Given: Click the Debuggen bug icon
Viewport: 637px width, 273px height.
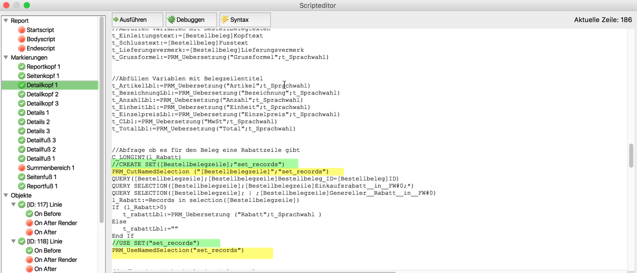Looking at the screenshot, I should pyautogui.click(x=171, y=20).
